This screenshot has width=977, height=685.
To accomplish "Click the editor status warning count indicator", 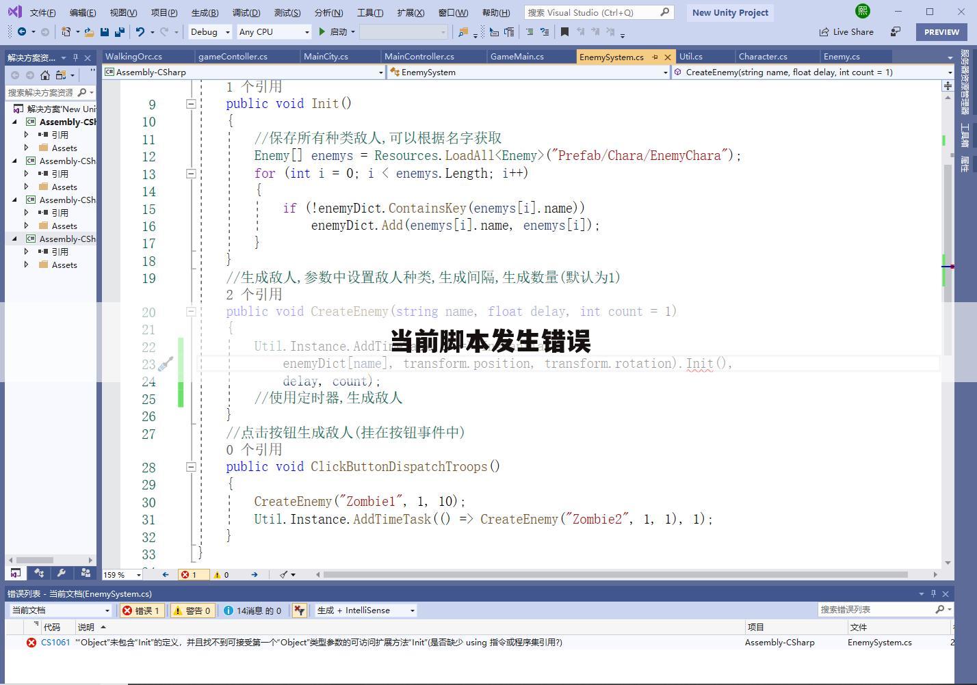I will (x=221, y=575).
